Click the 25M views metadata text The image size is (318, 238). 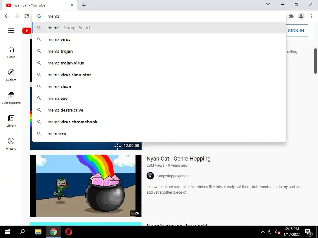pyautogui.click(x=155, y=165)
